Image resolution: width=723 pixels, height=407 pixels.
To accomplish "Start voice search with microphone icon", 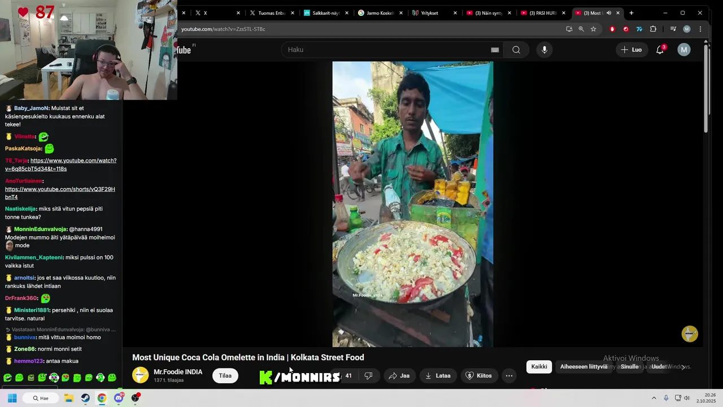I will click(545, 50).
